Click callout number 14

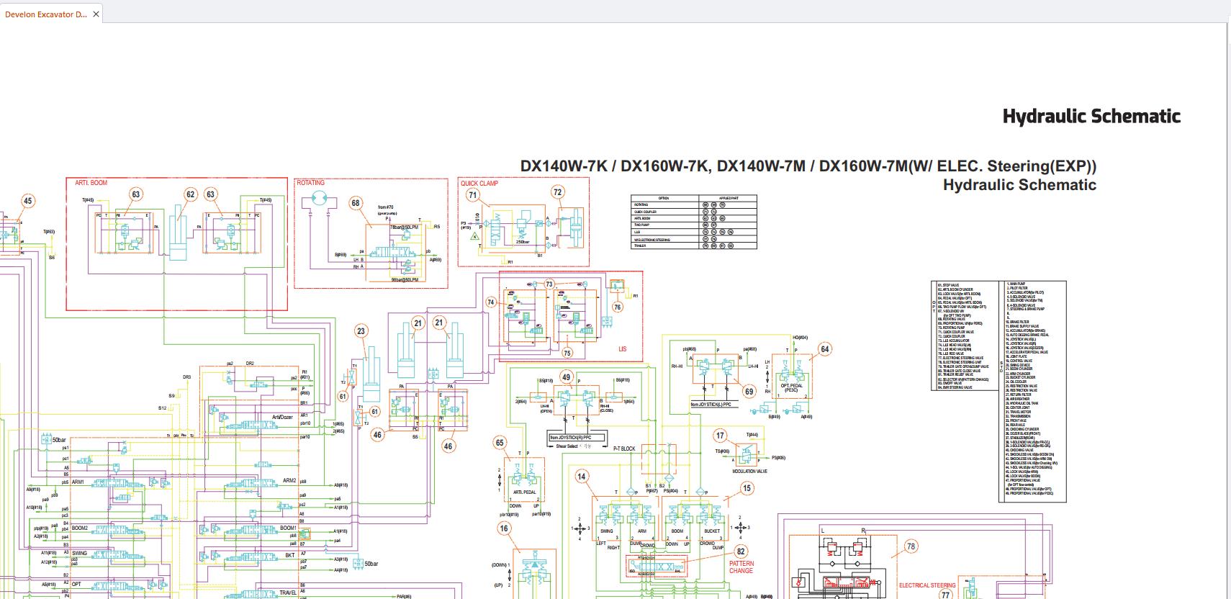(582, 476)
